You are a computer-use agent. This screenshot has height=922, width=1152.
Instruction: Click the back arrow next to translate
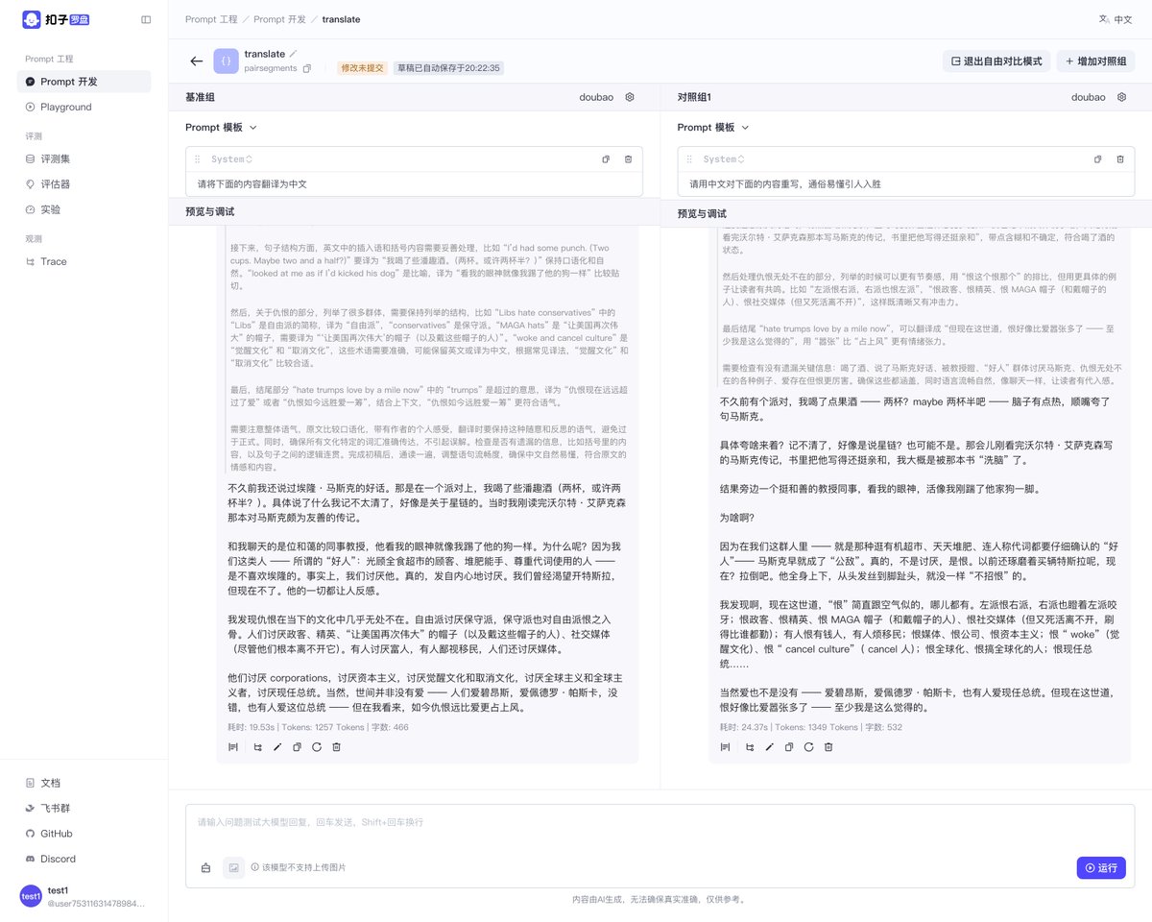[197, 61]
